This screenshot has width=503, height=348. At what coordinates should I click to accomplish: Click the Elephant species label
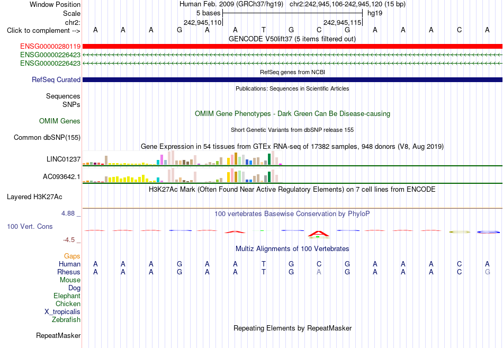[67, 296]
